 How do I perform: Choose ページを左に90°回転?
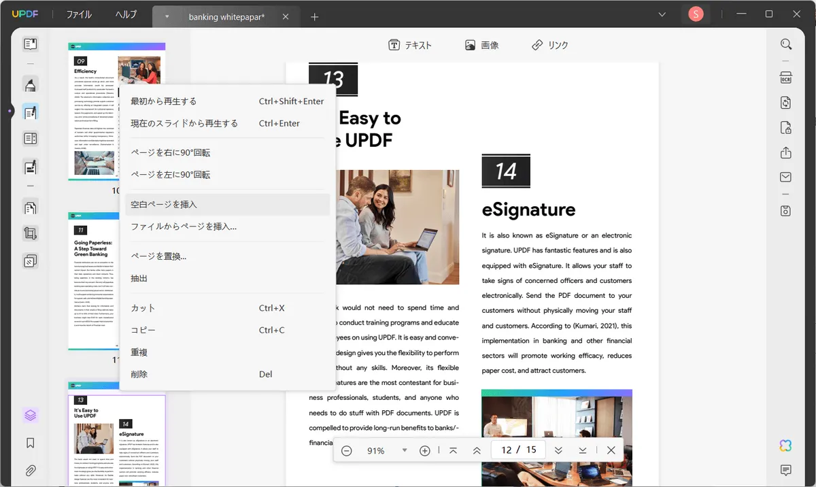[228, 175]
